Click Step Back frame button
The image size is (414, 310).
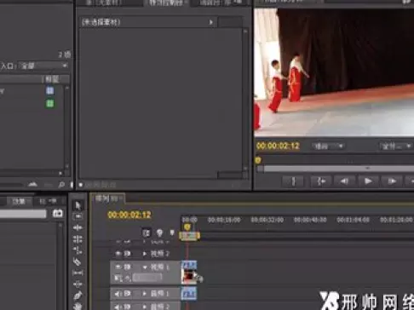344,181
